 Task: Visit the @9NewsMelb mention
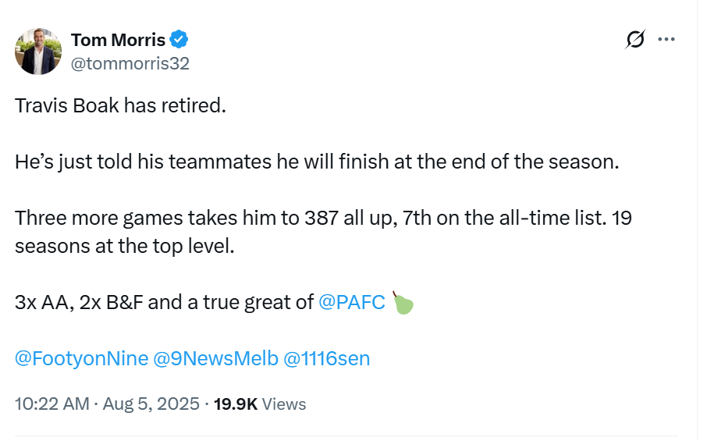click(215, 358)
